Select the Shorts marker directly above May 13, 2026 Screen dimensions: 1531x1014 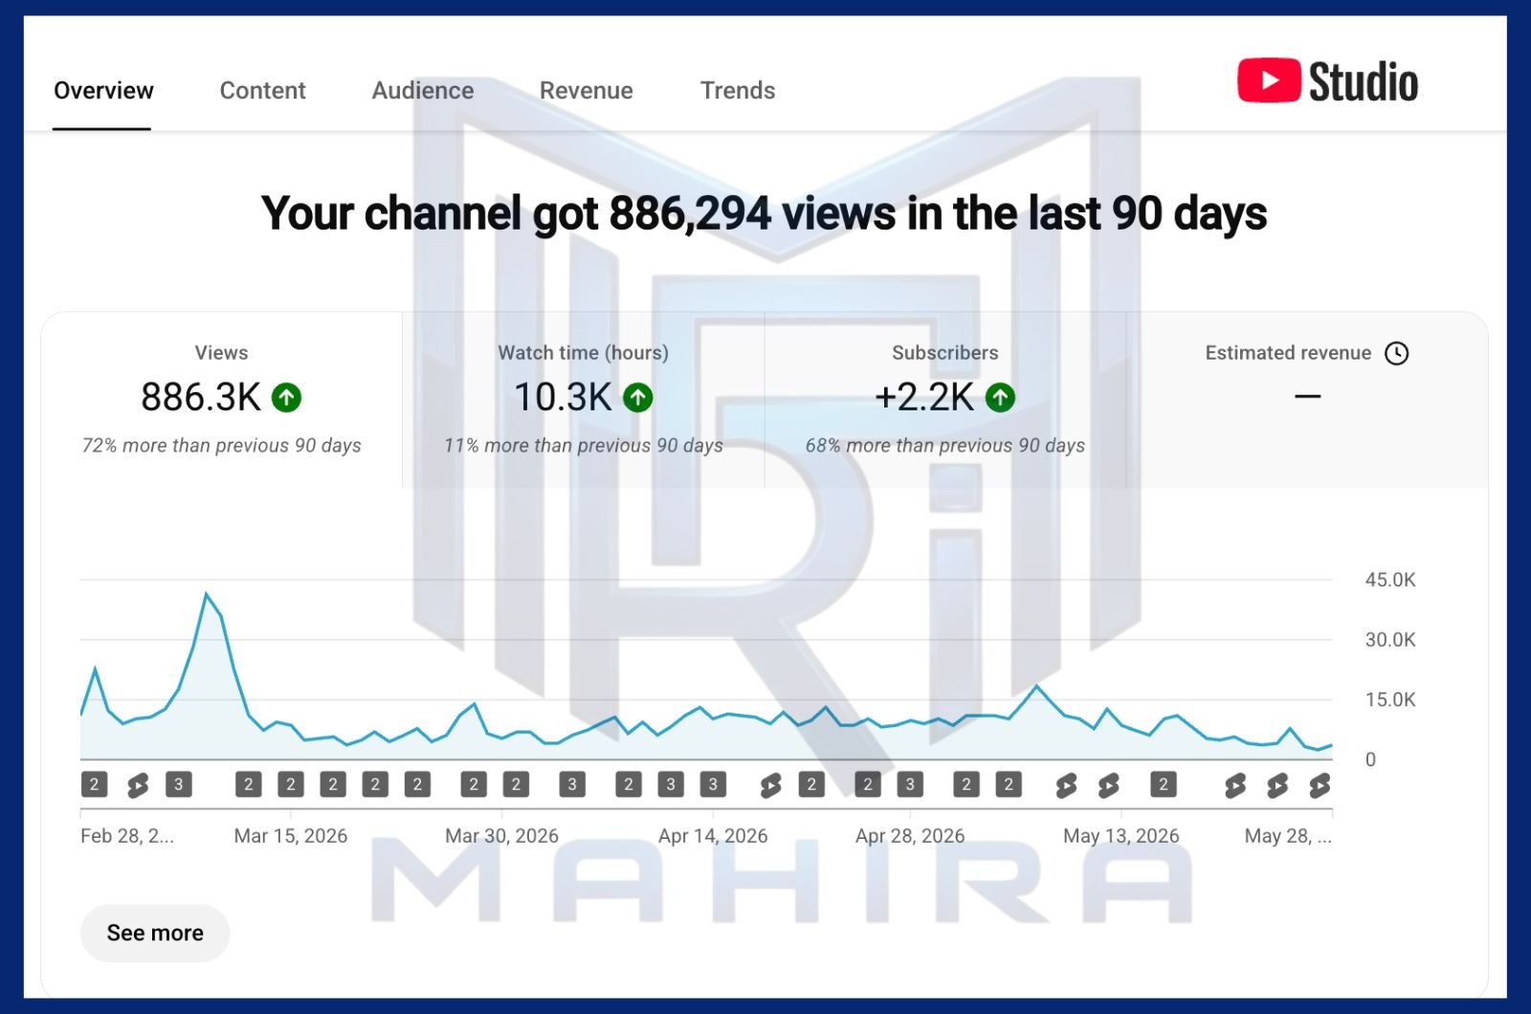pyautogui.click(x=1108, y=785)
